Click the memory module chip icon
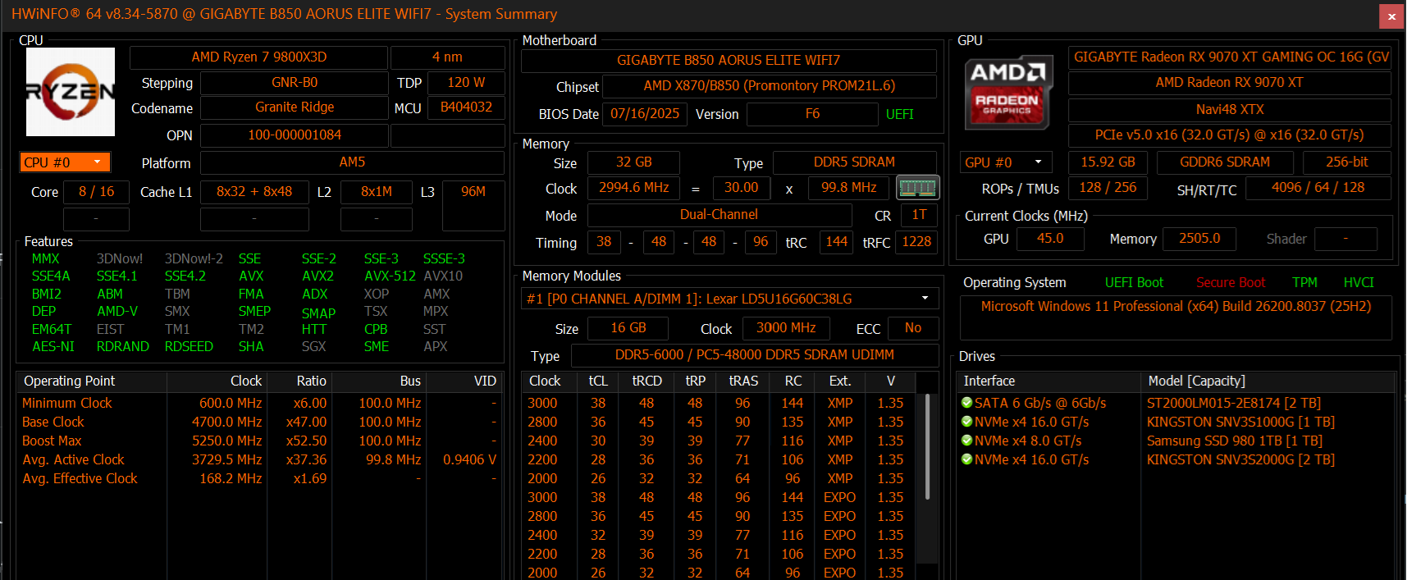Image resolution: width=1407 pixels, height=580 pixels. click(917, 188)
